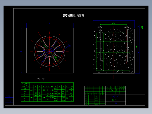
Task: Click the blue "L" dimension above the section view
Action: pos(113,20)
